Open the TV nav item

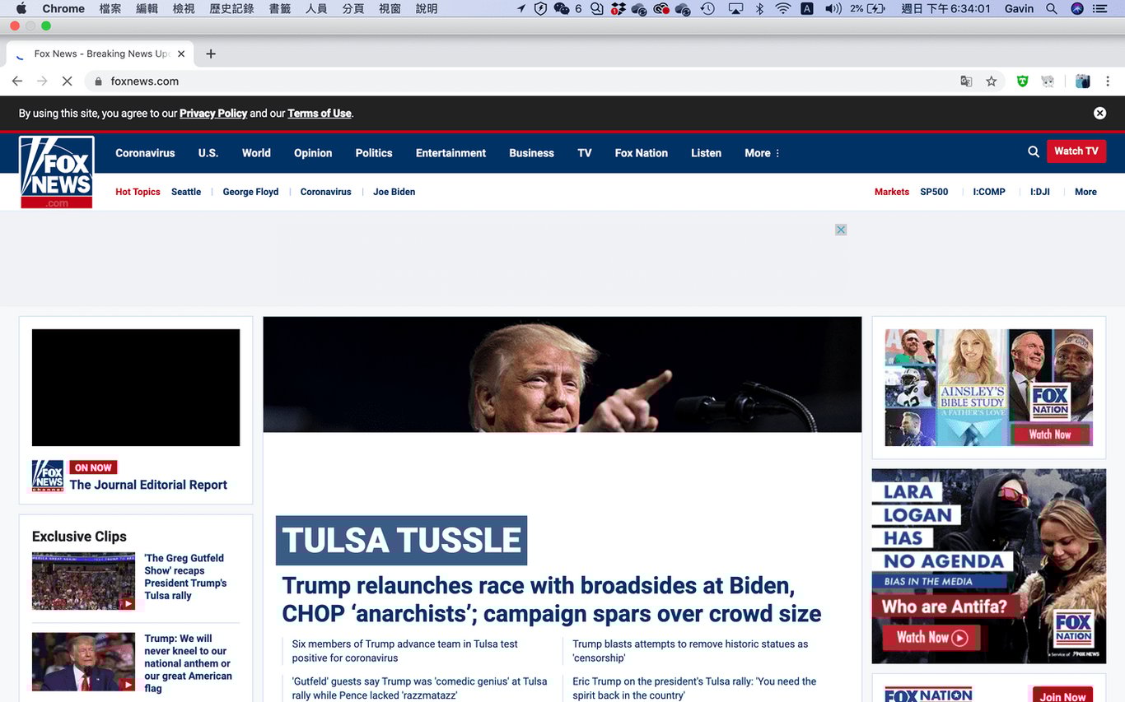click(585, 153)
